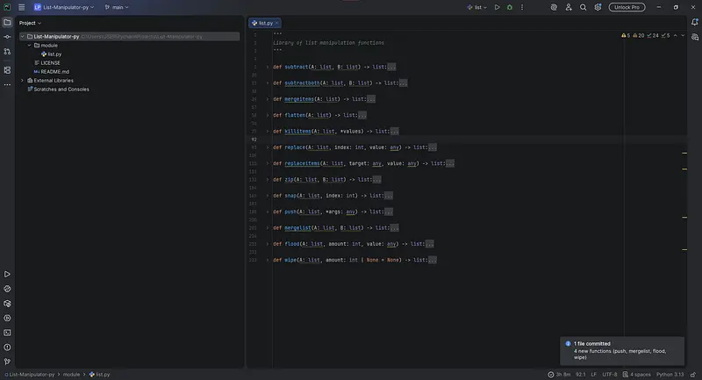Image resolution: width=702 pixels, height=380 pixels.
Task: Click the Unlock Pro button
Action: click(x=627, y=7)
